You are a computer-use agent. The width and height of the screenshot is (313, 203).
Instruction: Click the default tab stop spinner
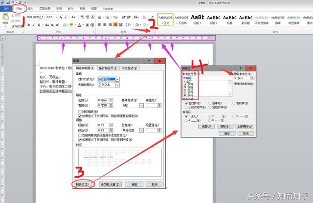252,78
